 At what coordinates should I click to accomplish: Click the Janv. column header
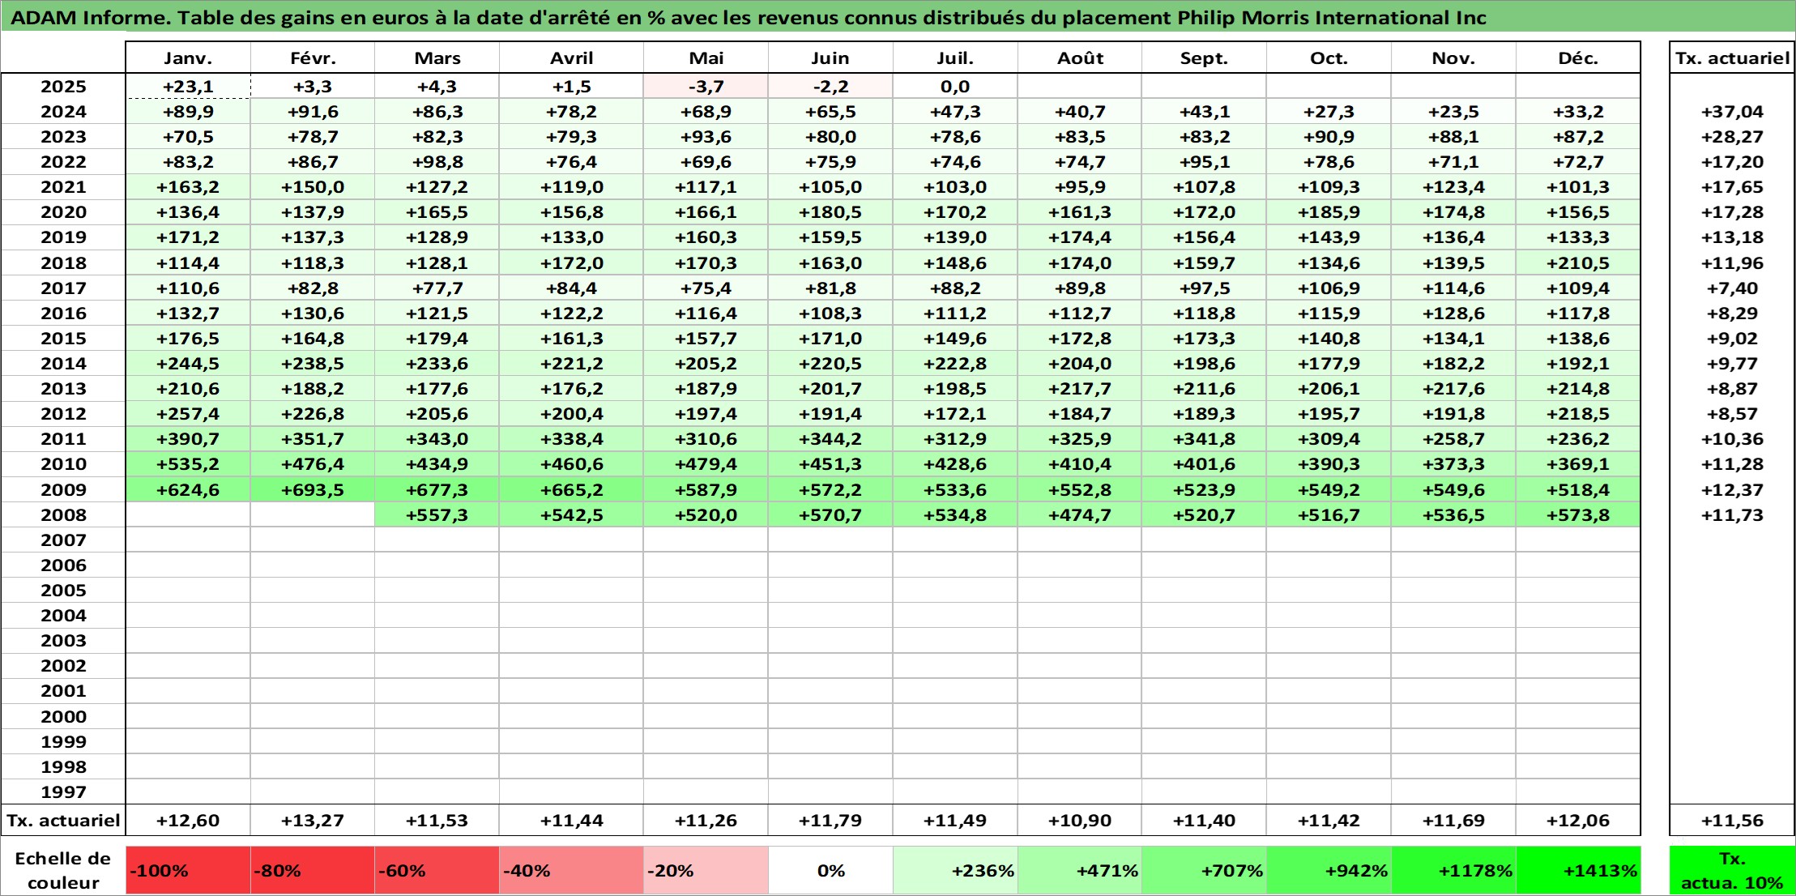pos(188,58)
